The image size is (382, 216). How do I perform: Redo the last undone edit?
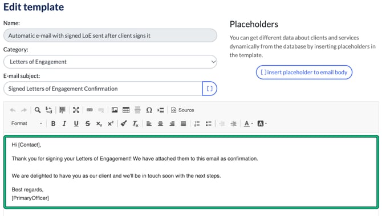(24, 110)
